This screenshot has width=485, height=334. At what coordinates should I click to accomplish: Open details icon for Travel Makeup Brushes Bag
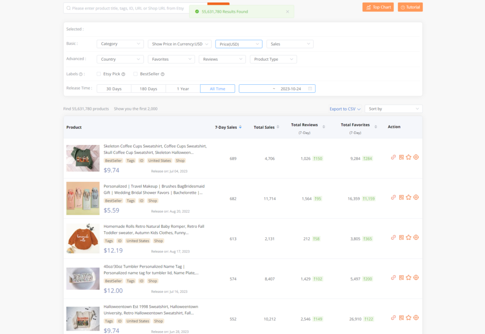tap(401, 198)
